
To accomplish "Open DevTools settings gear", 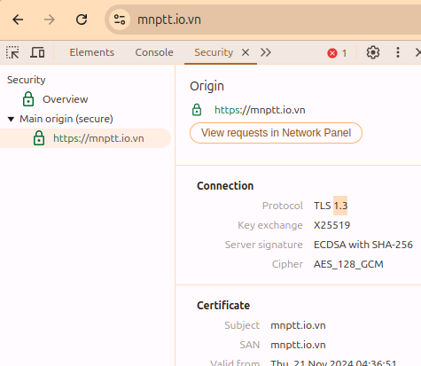I will point(373,52).
